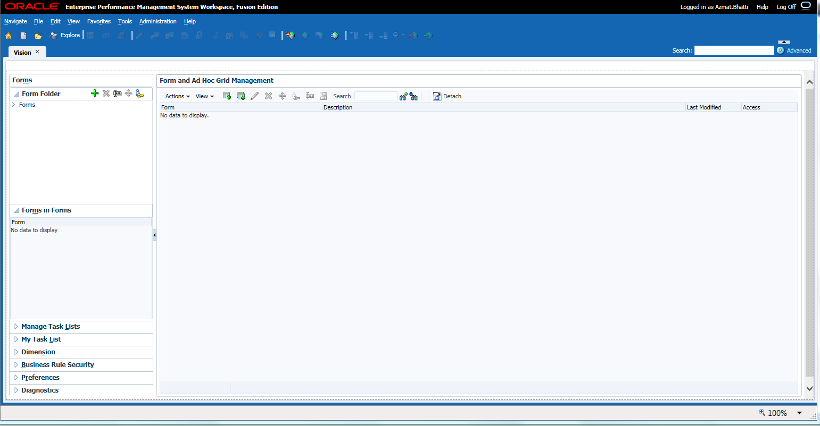
Task: Click the Delete X icon in the Form Folder header
Action: click(x=106, y=93)
